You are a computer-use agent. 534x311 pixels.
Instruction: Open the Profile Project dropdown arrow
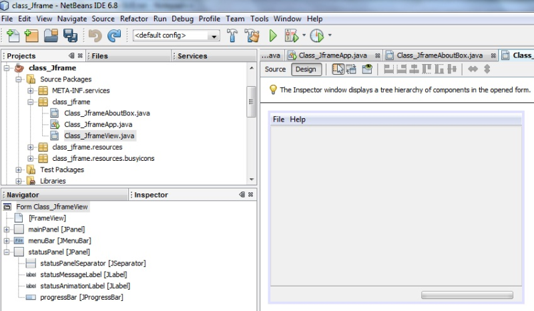pos(330,35)
